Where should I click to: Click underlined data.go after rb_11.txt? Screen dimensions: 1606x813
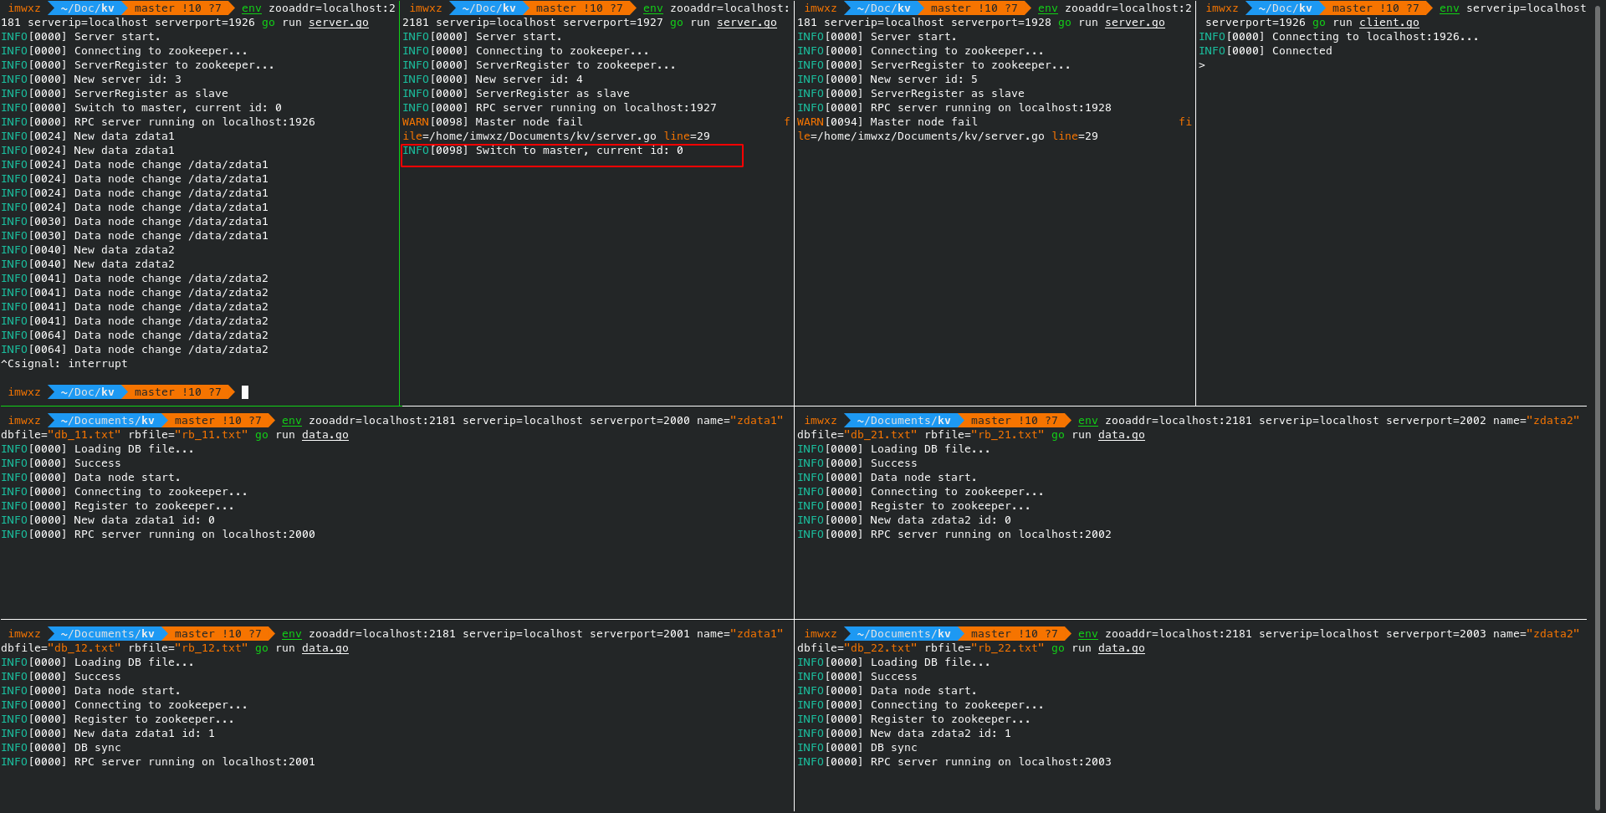click(325, 435)
